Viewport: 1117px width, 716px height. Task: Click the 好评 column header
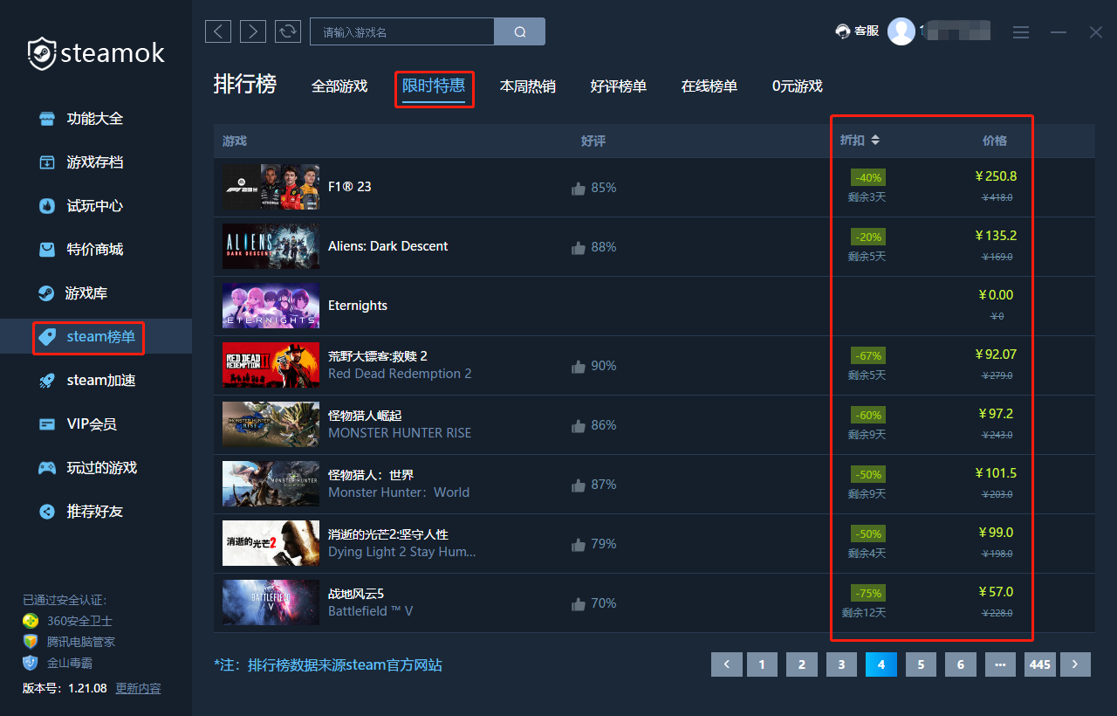coord(593,141)
